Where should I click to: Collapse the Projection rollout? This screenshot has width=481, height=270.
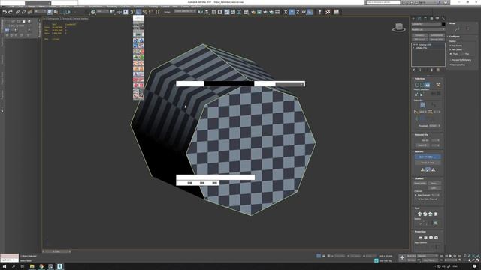[x=420, y=232]
